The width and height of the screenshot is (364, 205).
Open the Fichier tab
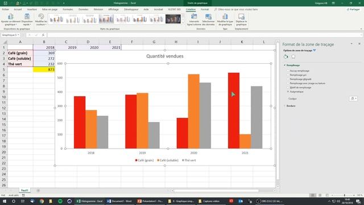(x=5, y=9)
